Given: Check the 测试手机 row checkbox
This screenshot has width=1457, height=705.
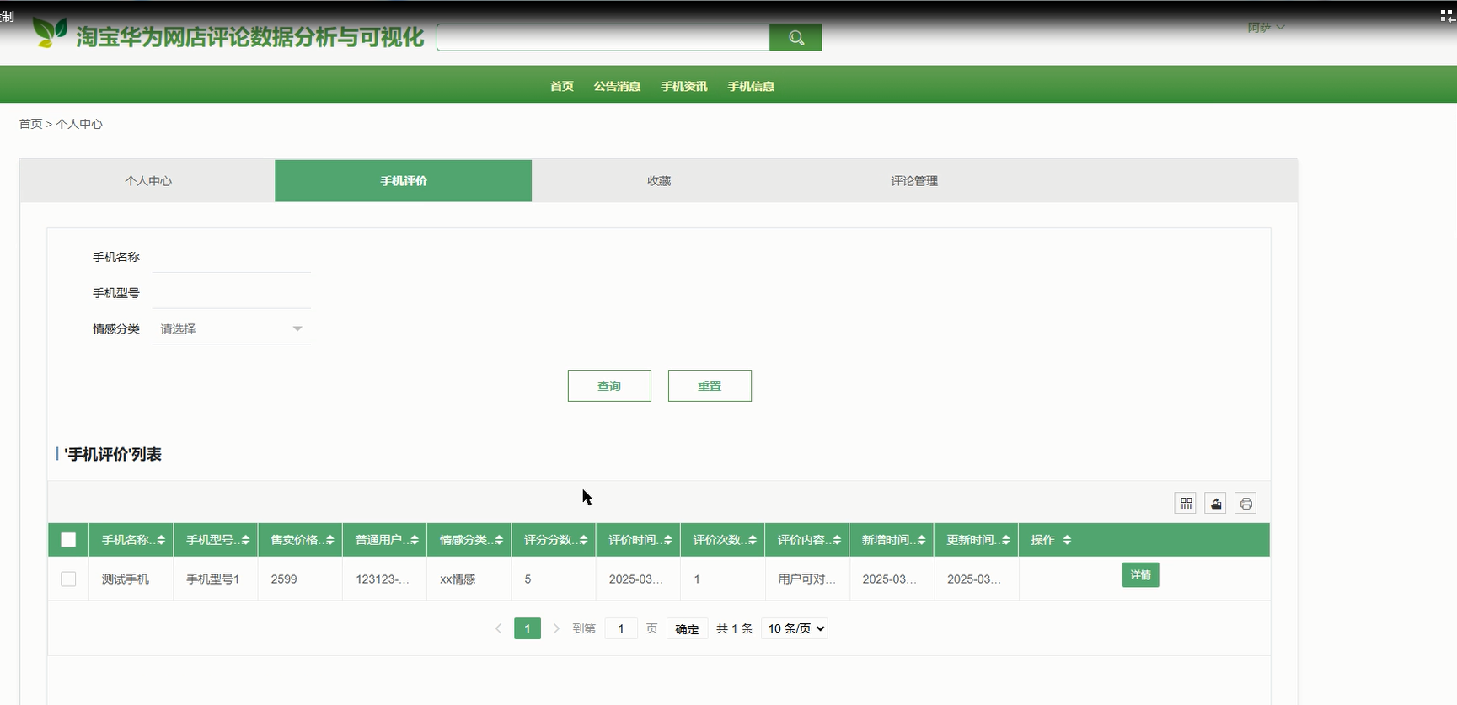Looking at the screenshot, I should click(68, 579).
